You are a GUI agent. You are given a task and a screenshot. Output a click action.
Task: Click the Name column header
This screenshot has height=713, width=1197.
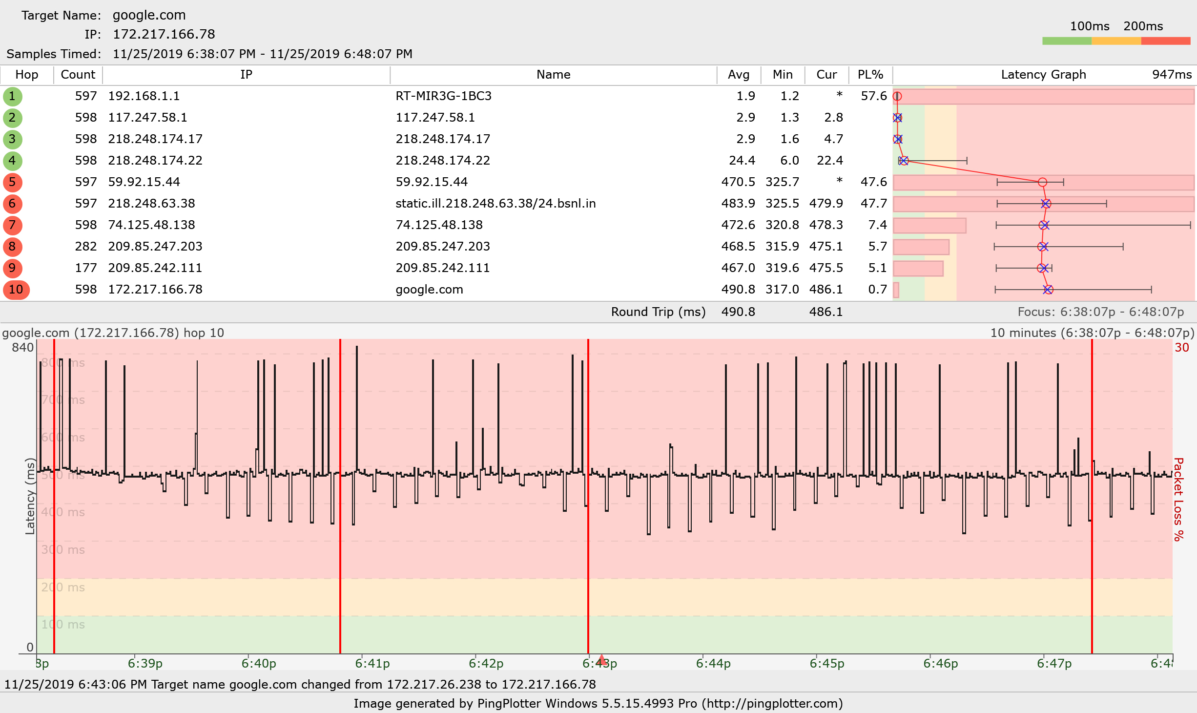click(x=553, y=75)
